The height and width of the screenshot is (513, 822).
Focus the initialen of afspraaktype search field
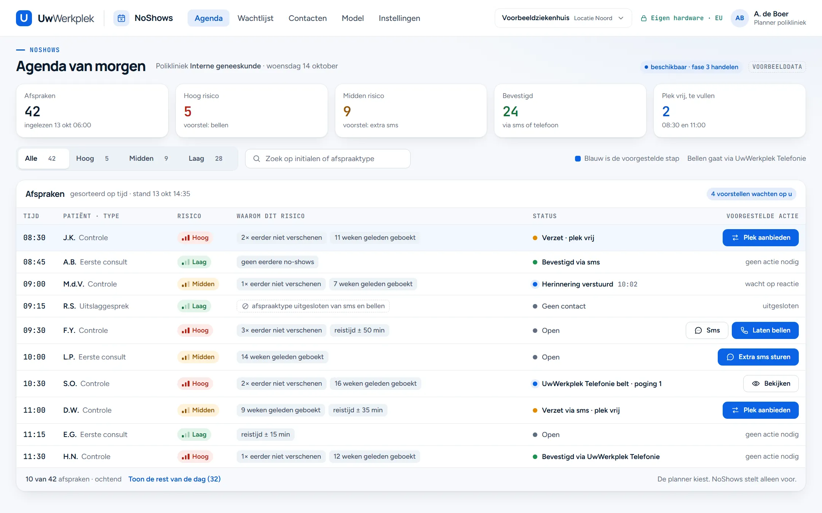pos(328,158)
